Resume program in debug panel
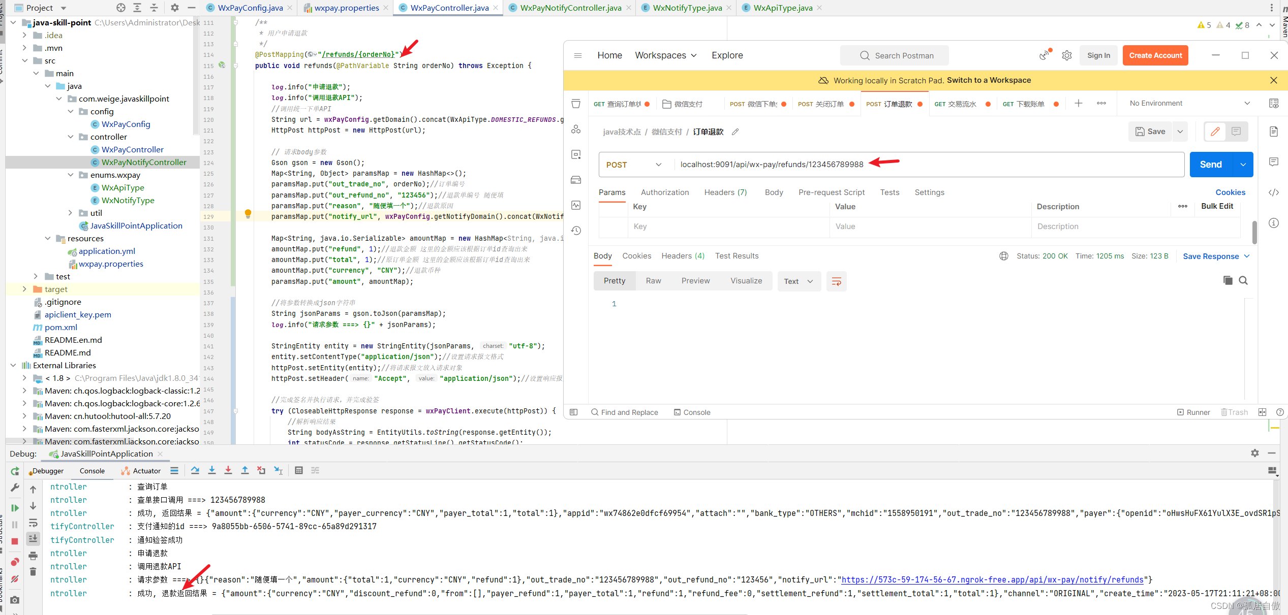This screenshot has width=1288, height=615. coord(15,508)
